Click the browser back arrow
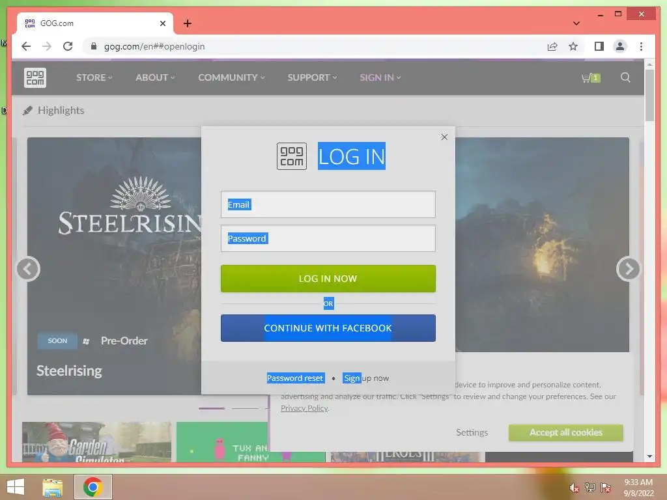This screenshot has width=667, height=500. (x=26, y=46)
